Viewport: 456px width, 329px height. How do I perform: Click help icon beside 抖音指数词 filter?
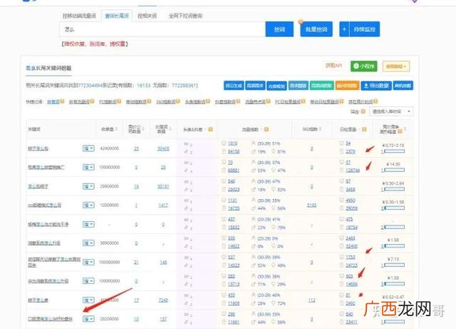click(x=238, y=101)
